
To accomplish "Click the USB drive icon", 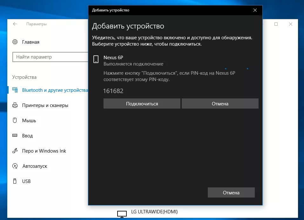I will click(15, 181).
